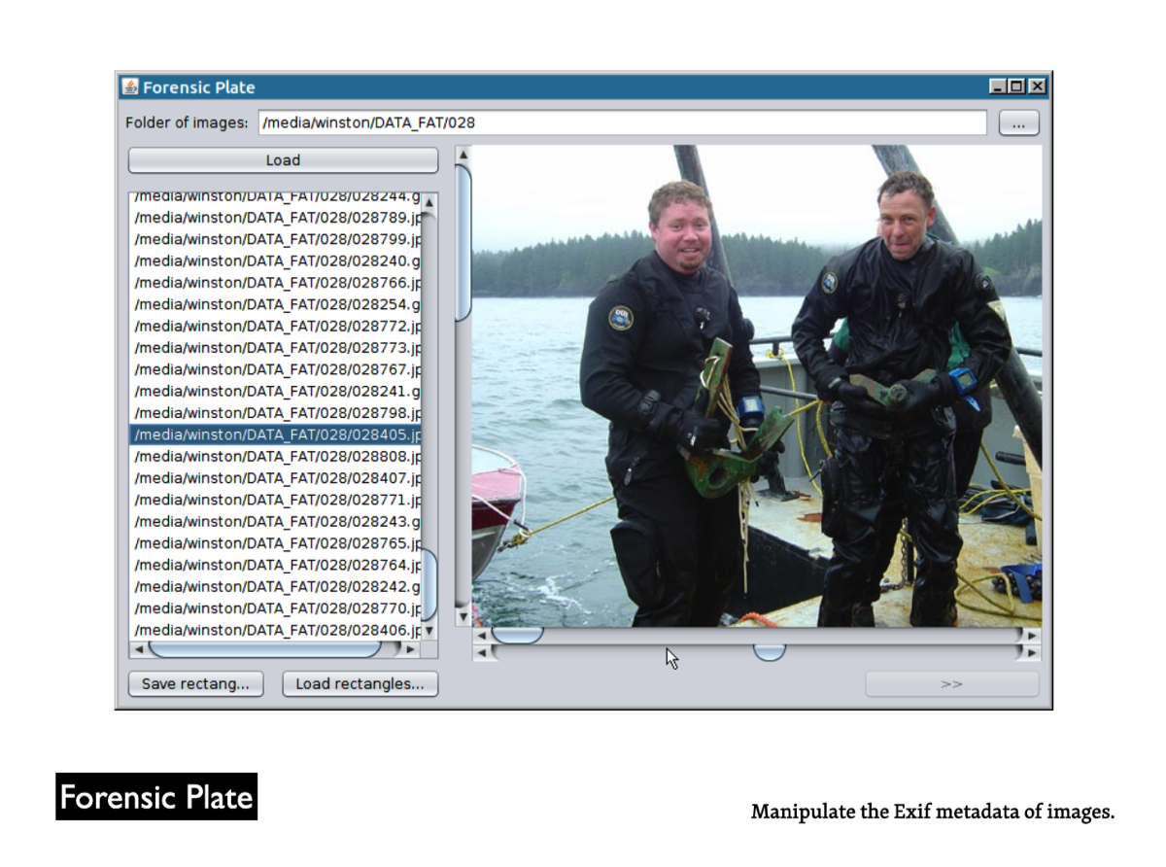Click the Java icon in the title bar

coord(130,87)
